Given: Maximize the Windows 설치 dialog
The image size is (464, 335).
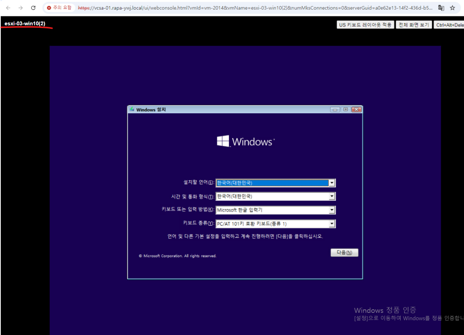Looking at the screenshot, I should point(346,109).
